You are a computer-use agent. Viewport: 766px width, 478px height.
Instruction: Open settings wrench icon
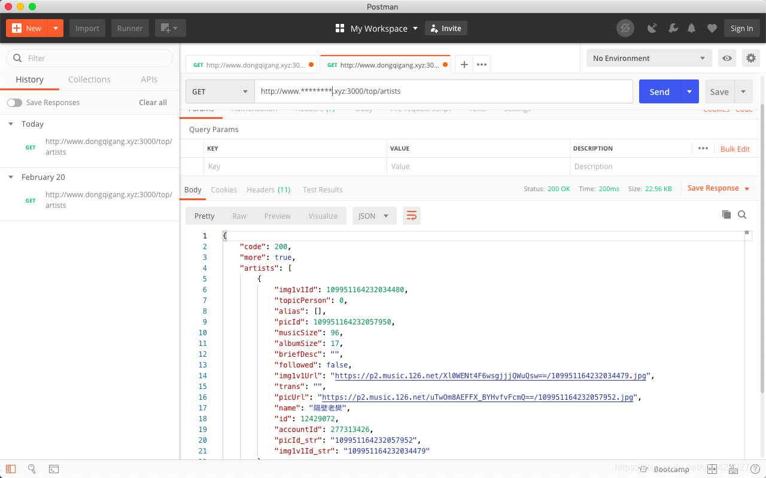[x=673, y=28]
